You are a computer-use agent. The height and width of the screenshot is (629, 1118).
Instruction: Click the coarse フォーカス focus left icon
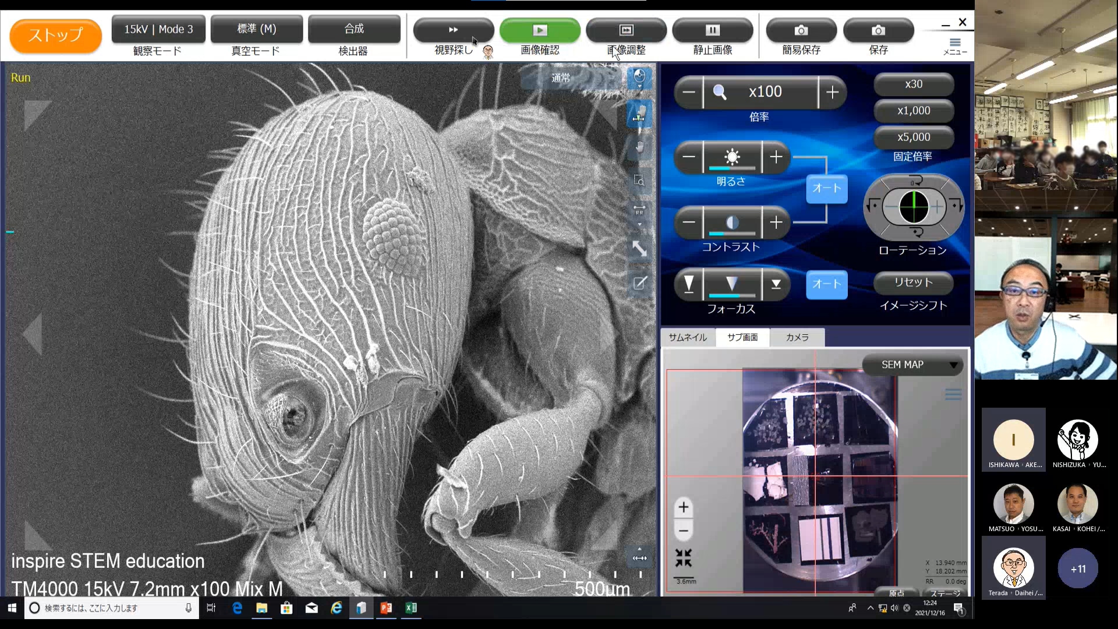[688, 285]
